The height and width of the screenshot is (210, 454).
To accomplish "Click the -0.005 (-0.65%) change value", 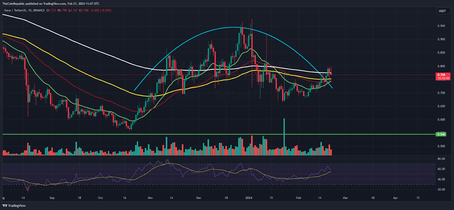I will 100,10.
